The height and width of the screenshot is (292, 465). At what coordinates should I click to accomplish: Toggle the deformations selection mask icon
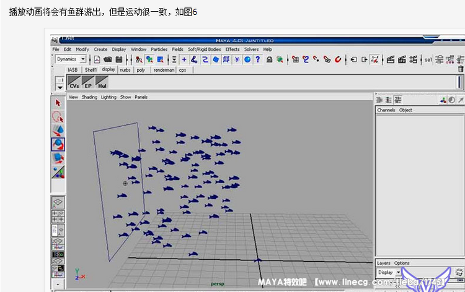pyautogui.click(x=226, y=59)
